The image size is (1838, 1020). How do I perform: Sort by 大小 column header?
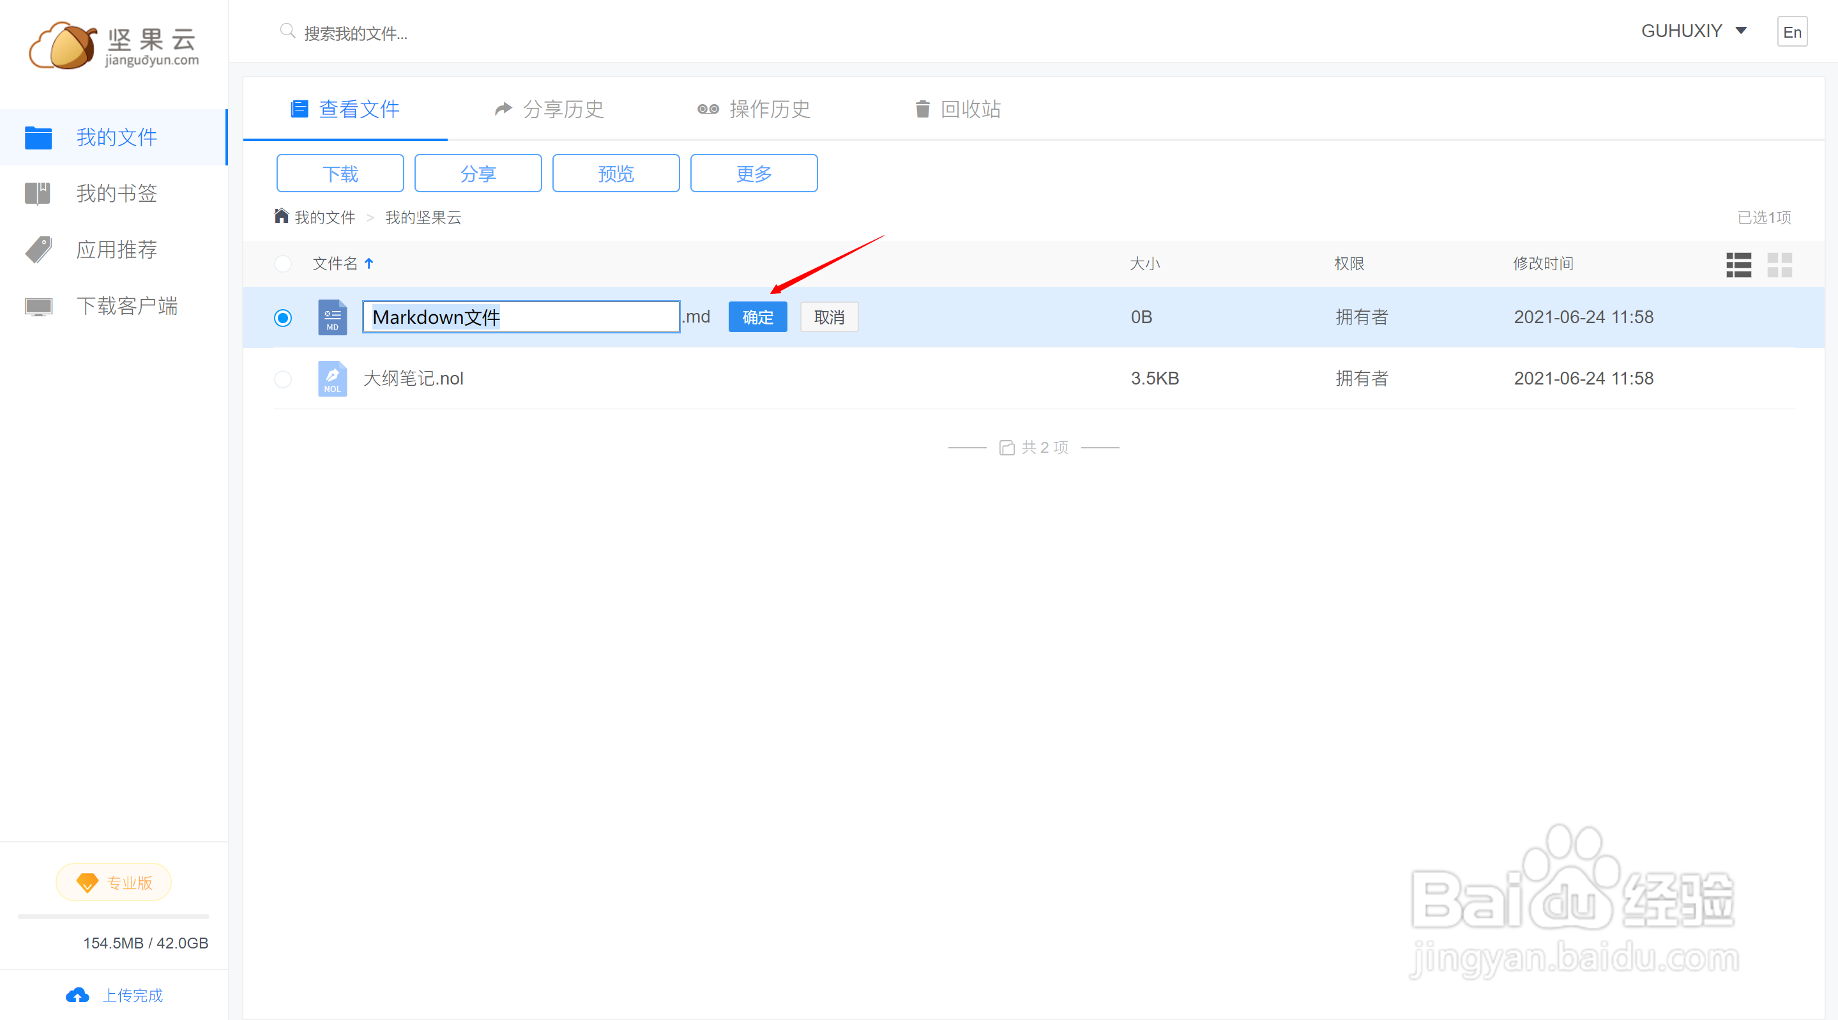[x=1144, y=263]
